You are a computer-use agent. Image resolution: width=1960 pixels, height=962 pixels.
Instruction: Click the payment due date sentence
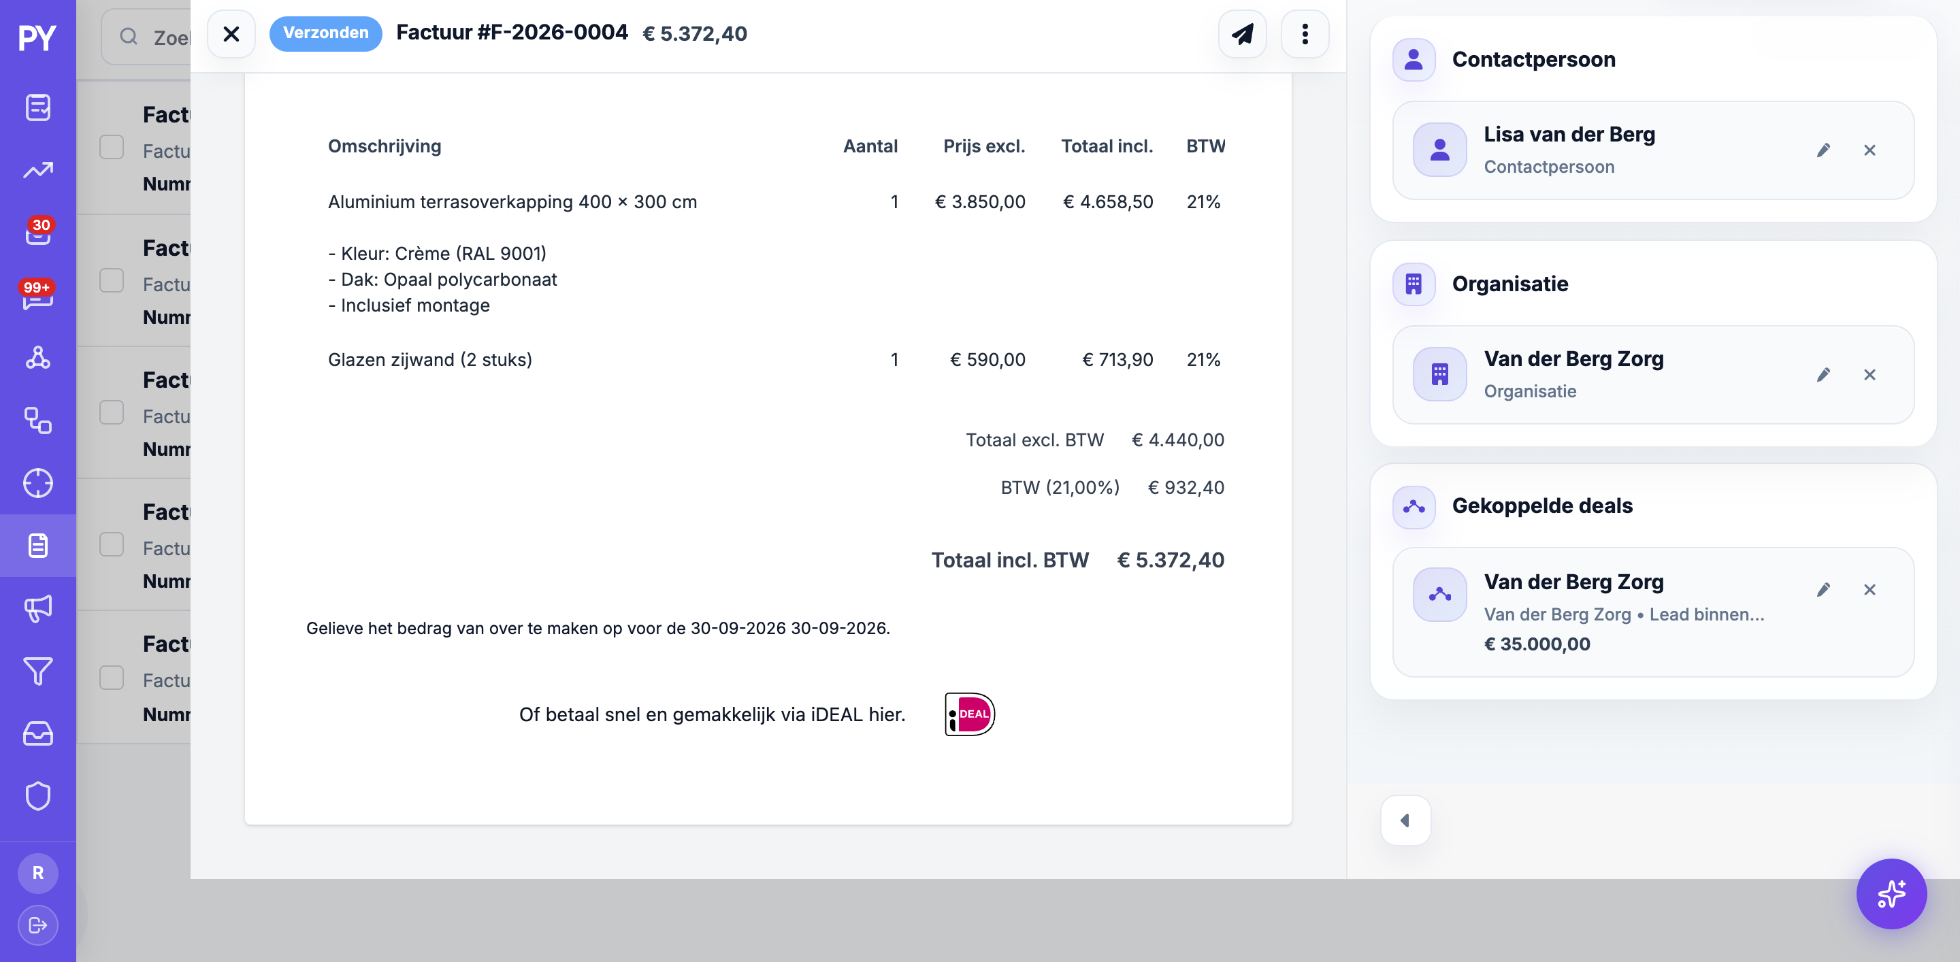[x=598, y=628]
